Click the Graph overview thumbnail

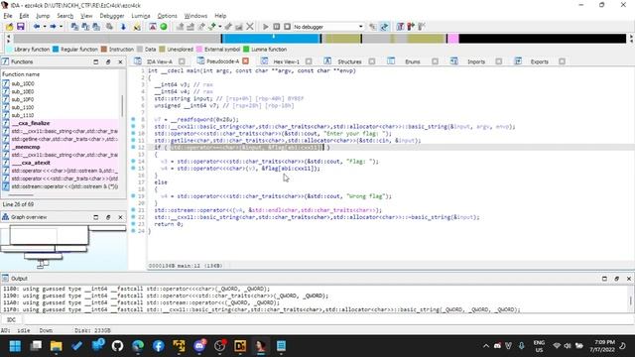click(x=63, y=247)
